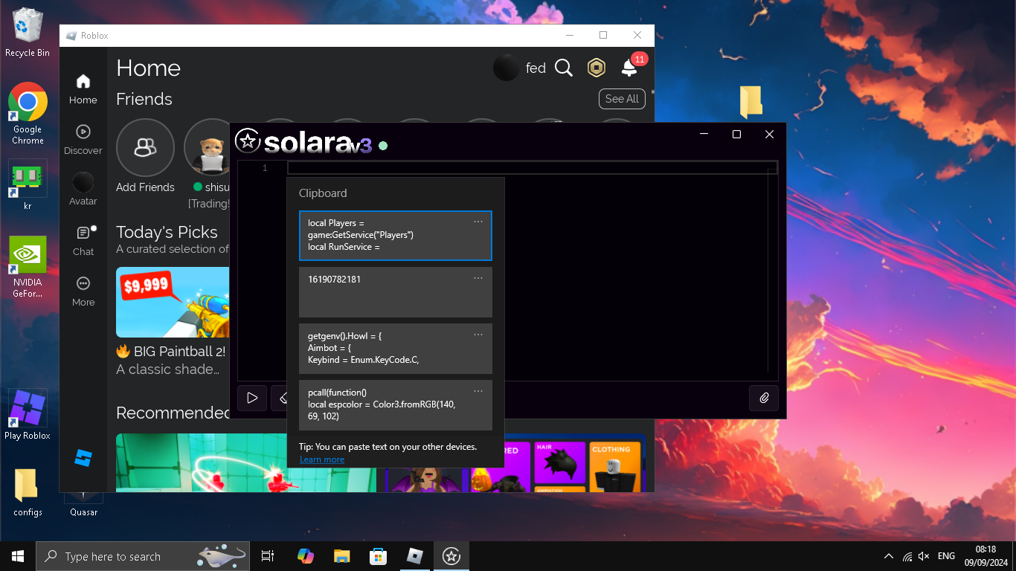Paste the 16190782181 clipboard entry
1016x571 pixels.
[396, 292]
